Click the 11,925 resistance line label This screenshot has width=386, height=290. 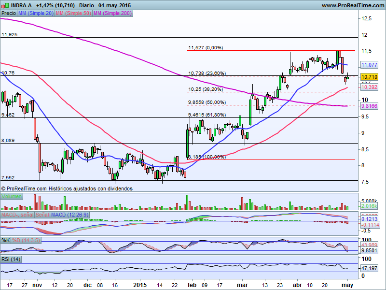(x=9, y=35)
